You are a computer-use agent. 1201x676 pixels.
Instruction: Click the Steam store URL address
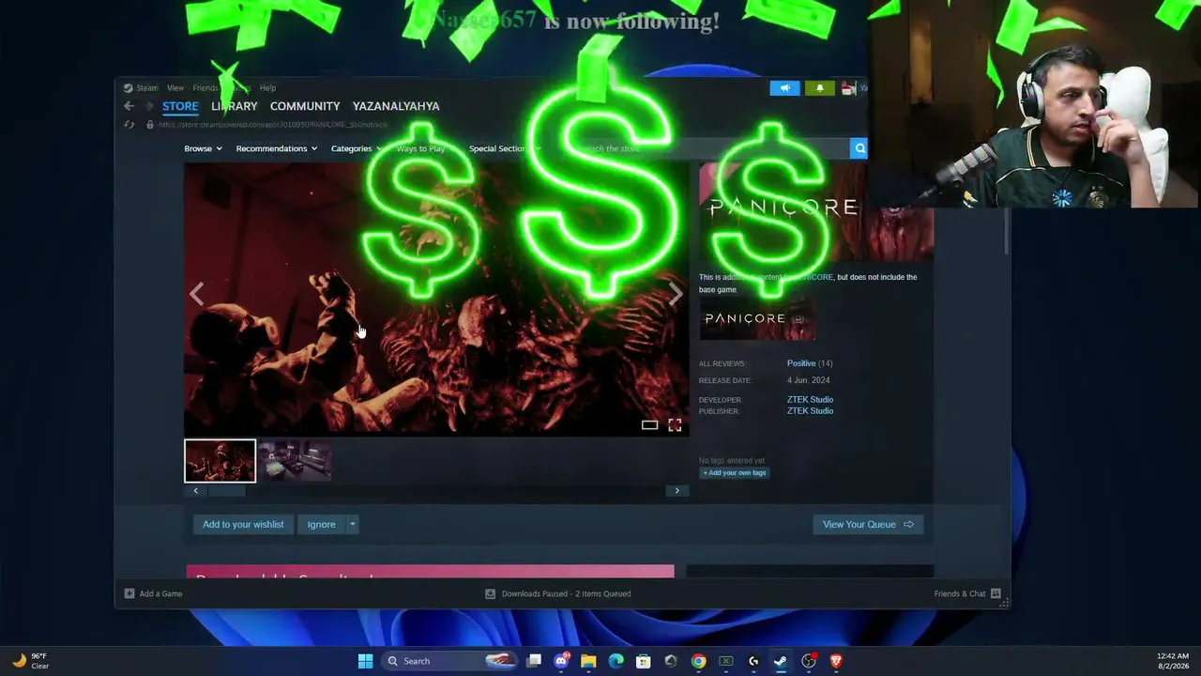coord(273,125)
